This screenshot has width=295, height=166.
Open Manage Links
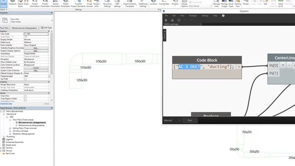pyautogui.click(x=216, y=3)
